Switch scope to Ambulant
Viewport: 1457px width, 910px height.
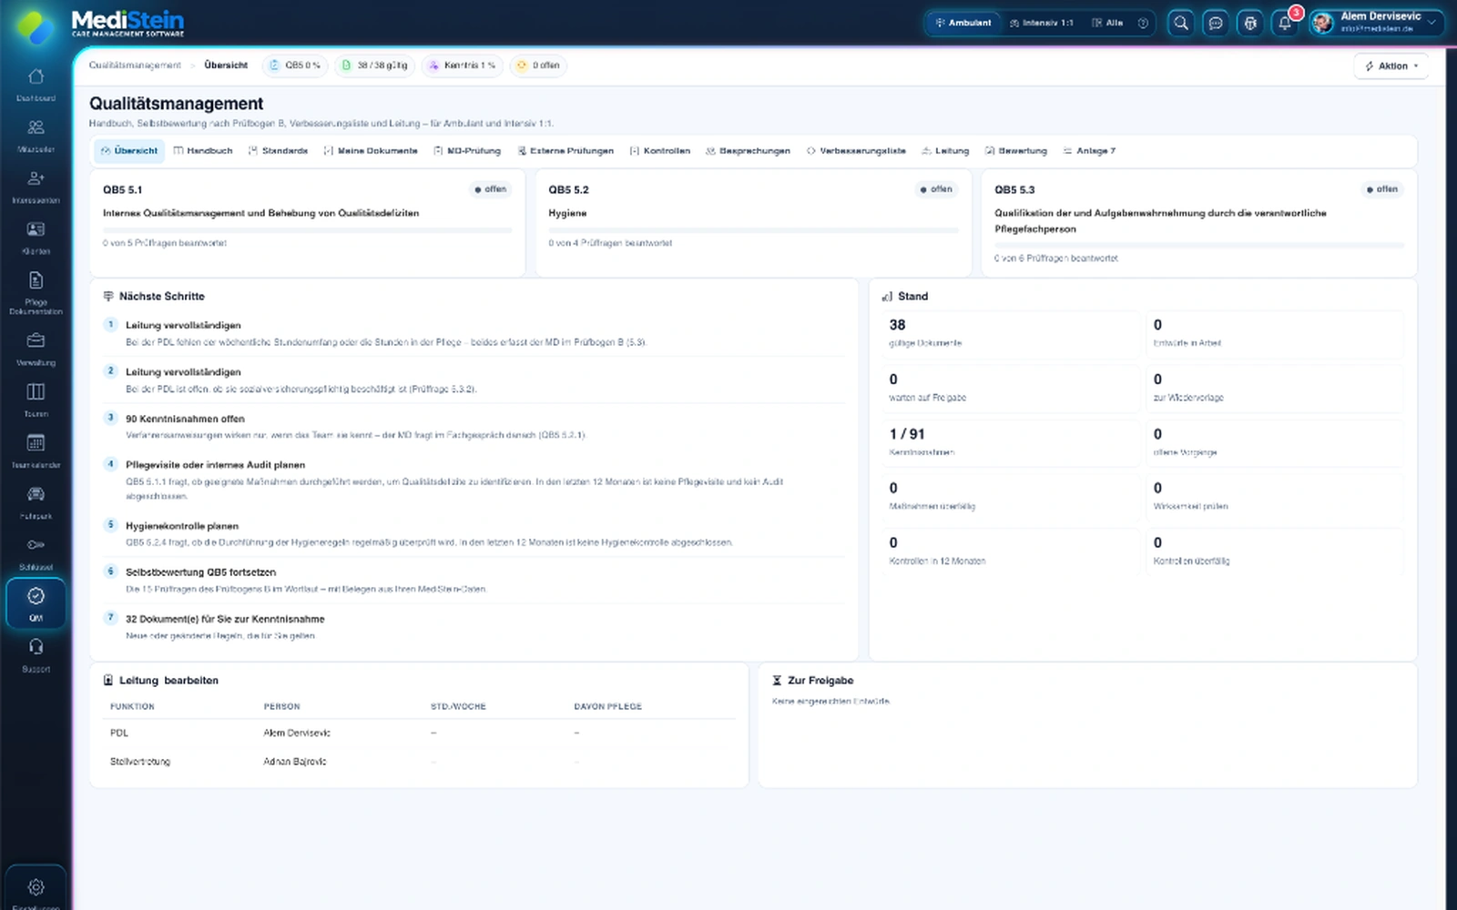tap(963, 23)
